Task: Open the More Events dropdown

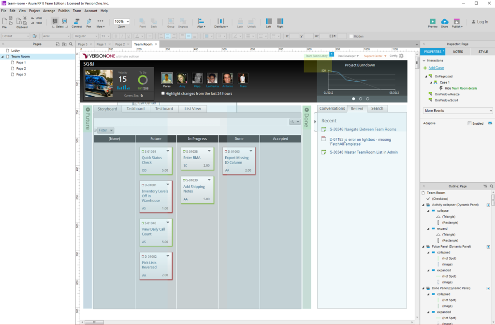Action: click(458, 111)
